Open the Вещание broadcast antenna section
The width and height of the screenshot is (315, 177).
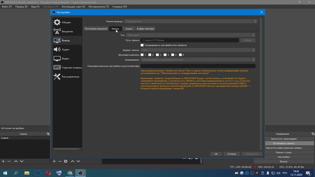point(57,31)
